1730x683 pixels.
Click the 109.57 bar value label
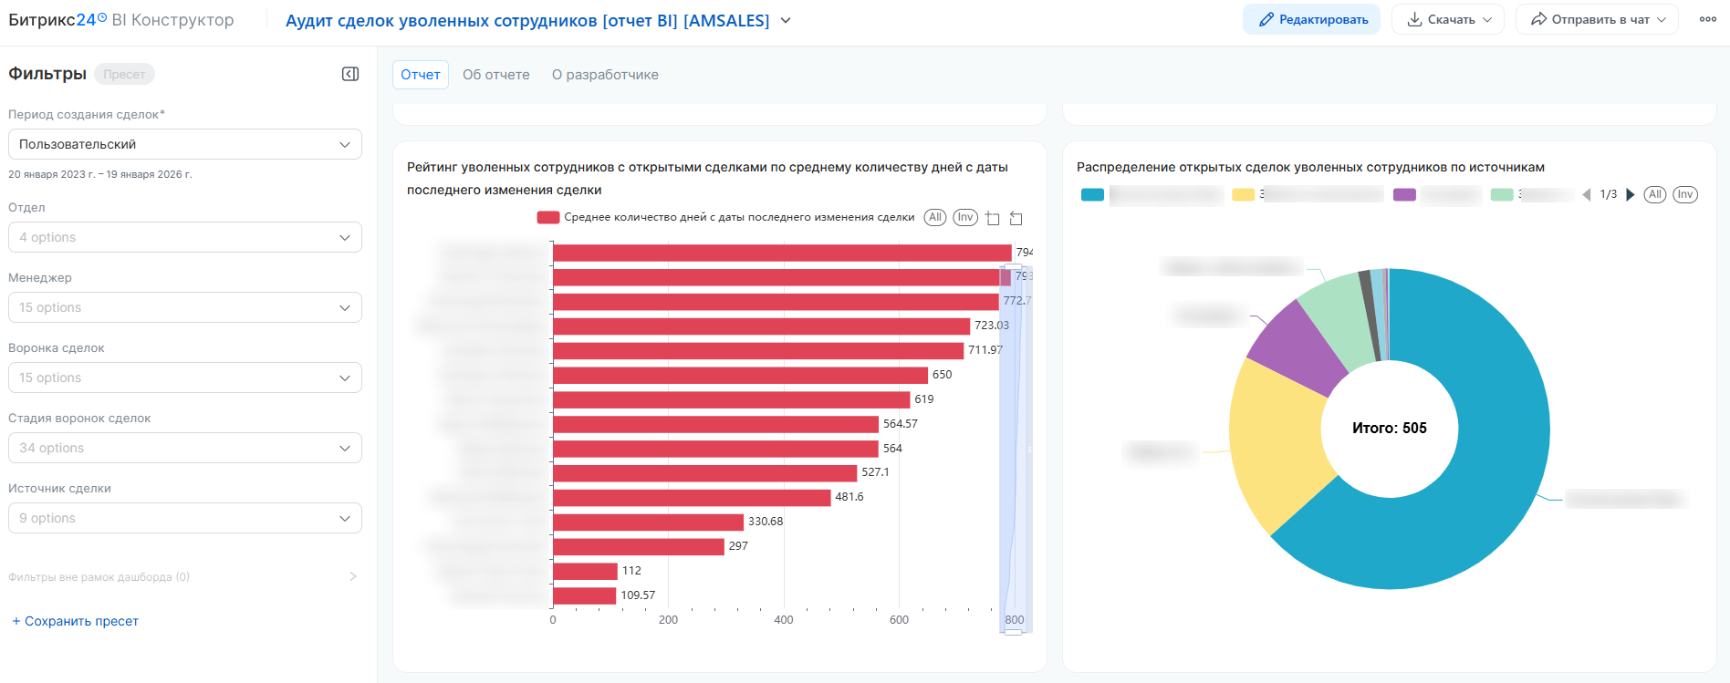(638, 595)
